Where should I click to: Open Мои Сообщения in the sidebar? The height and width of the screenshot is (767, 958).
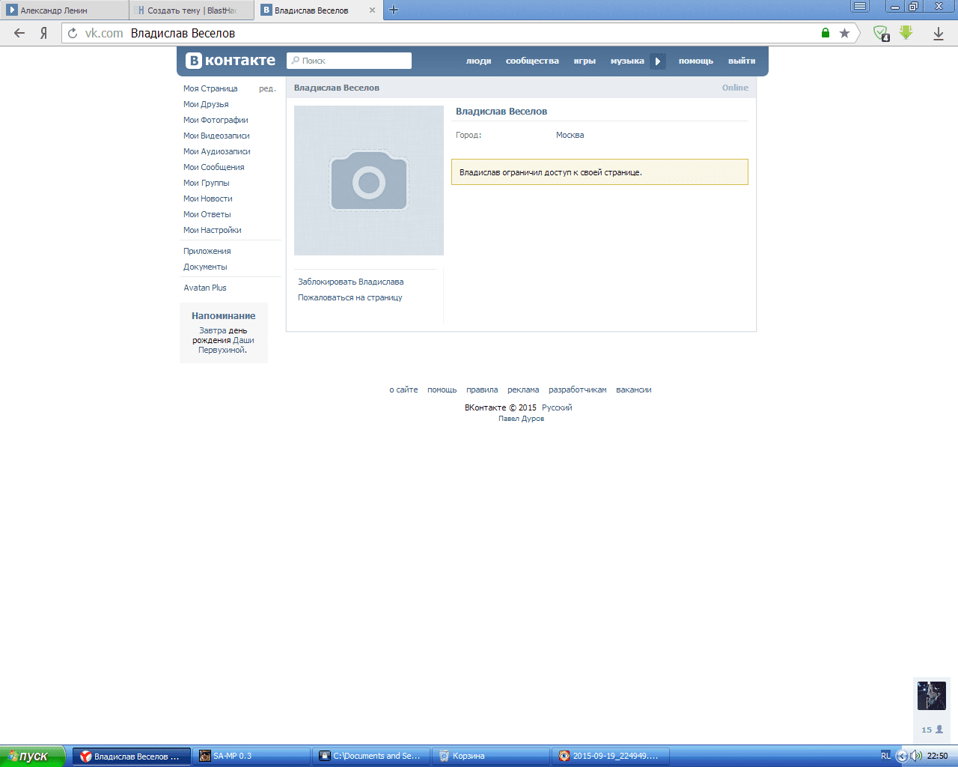(213, 167)
